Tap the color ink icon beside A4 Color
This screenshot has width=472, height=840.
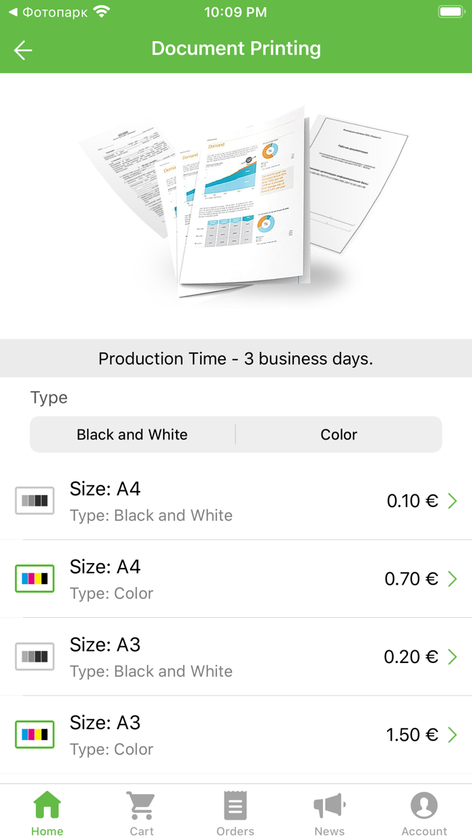34,579
